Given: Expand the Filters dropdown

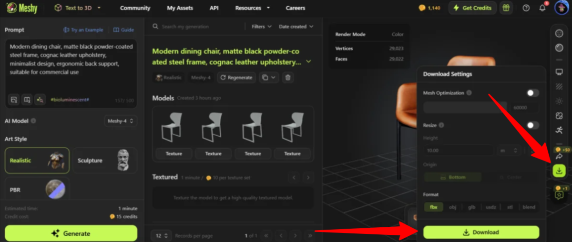Looking at the screenshot, I should click(262, 27).
